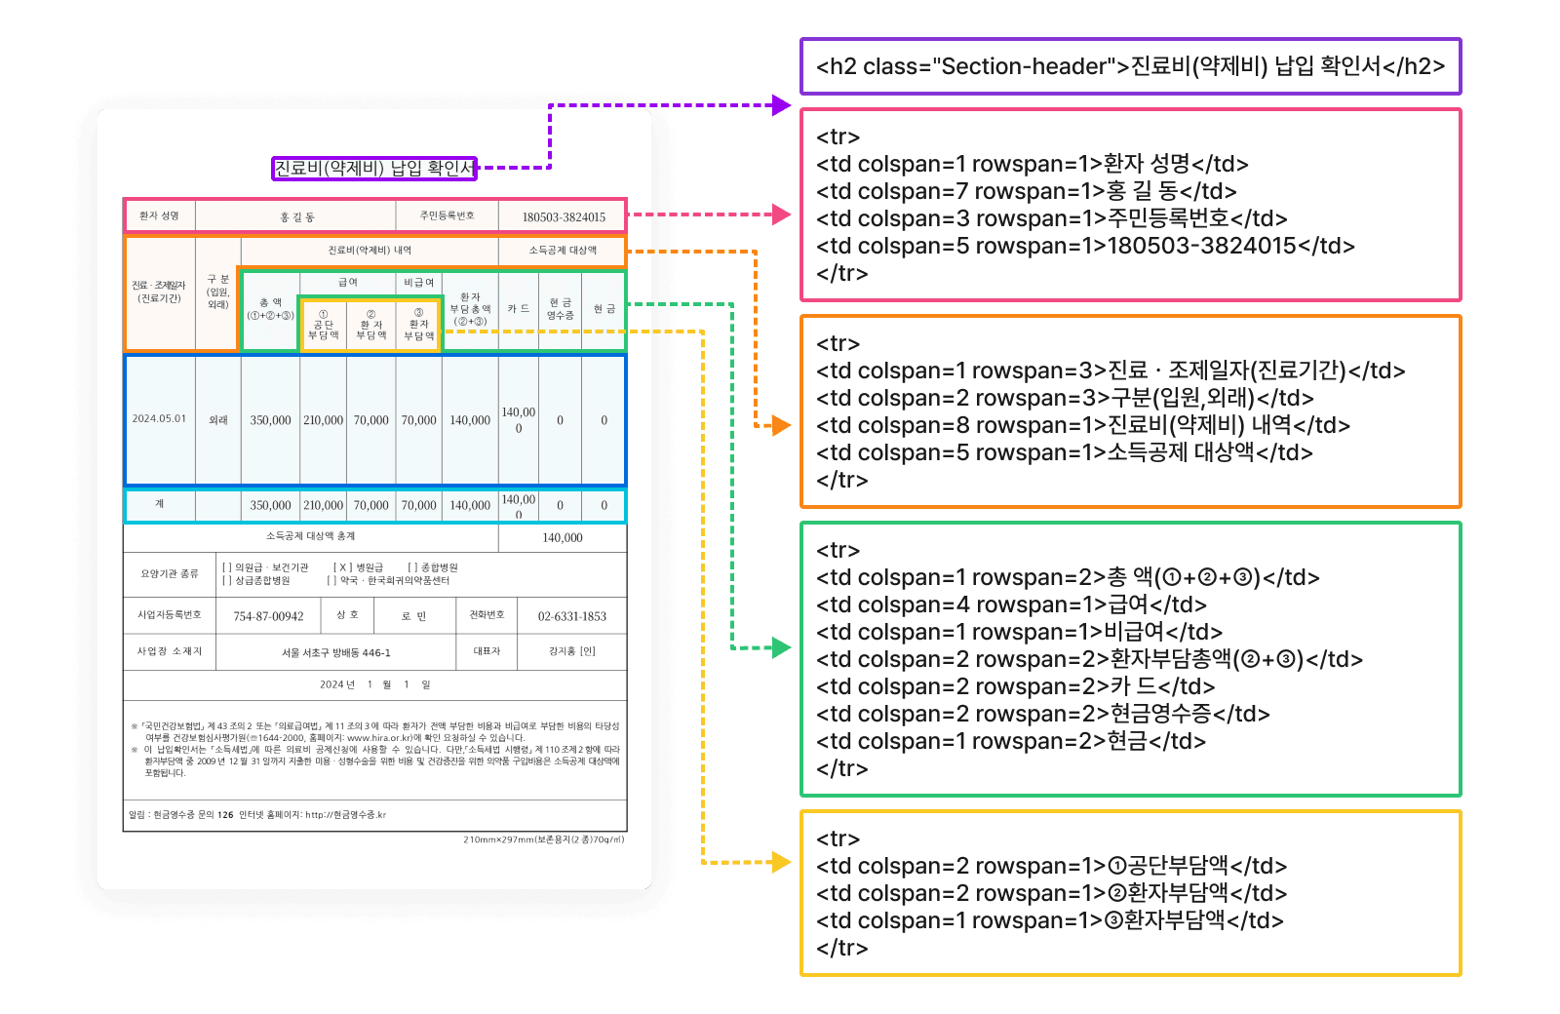Click 210,000 in the '계' total row

pyautogui.click(x=323, y=505)
